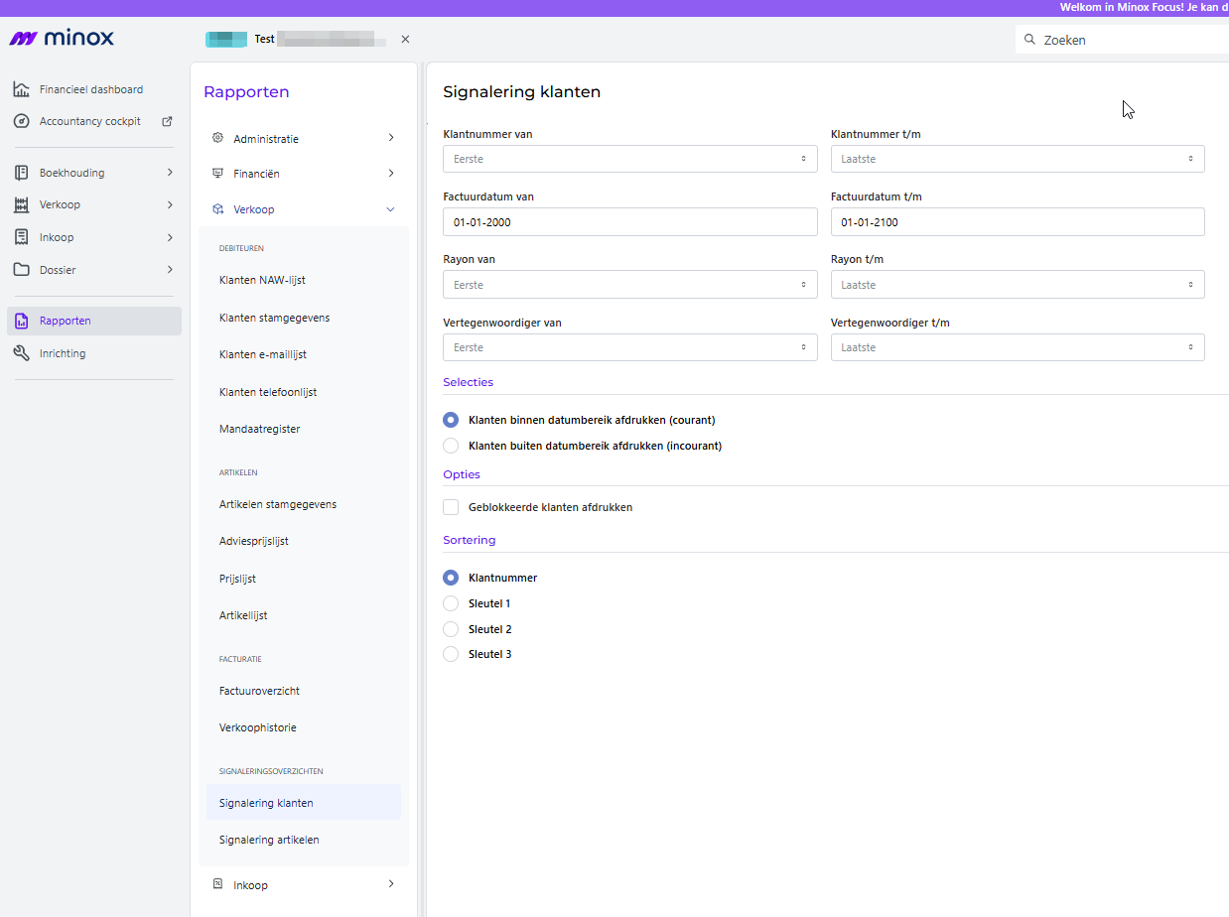1229x917 pixels.
Task: Click the Boekhouding book icon
Action: (x=21, y=173)
